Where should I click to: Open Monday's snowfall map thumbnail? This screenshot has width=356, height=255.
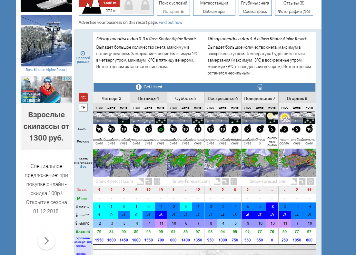click(260, 162)
